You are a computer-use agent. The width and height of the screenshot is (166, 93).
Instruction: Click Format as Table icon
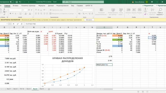tap(113, 10)
